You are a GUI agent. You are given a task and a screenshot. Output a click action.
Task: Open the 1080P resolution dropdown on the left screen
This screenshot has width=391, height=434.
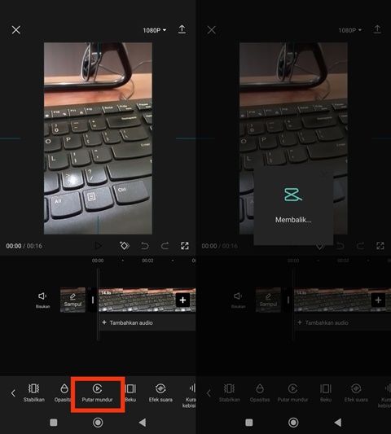click(x=155, y=30)
